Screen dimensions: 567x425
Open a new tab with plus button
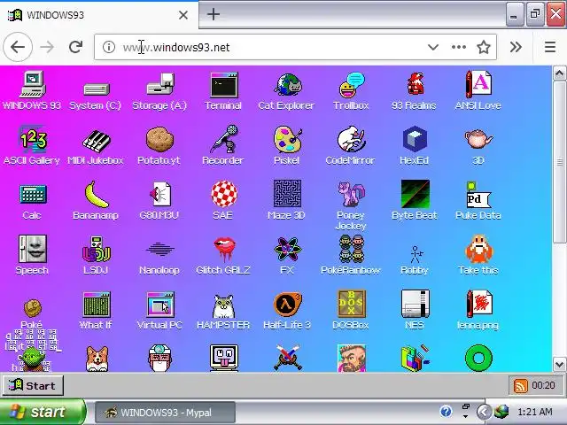214,14
